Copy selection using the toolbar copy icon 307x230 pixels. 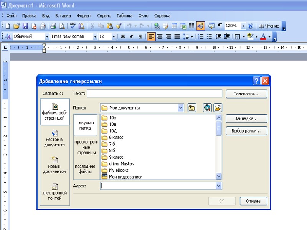tap(101, 26)
